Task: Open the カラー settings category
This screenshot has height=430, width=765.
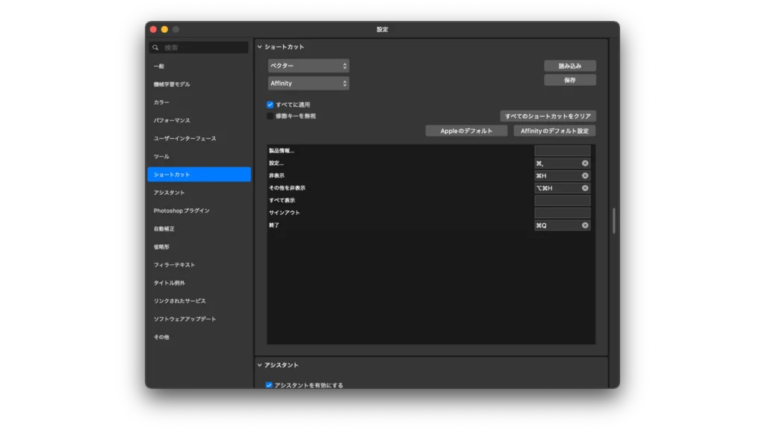Action: (158, 101)
